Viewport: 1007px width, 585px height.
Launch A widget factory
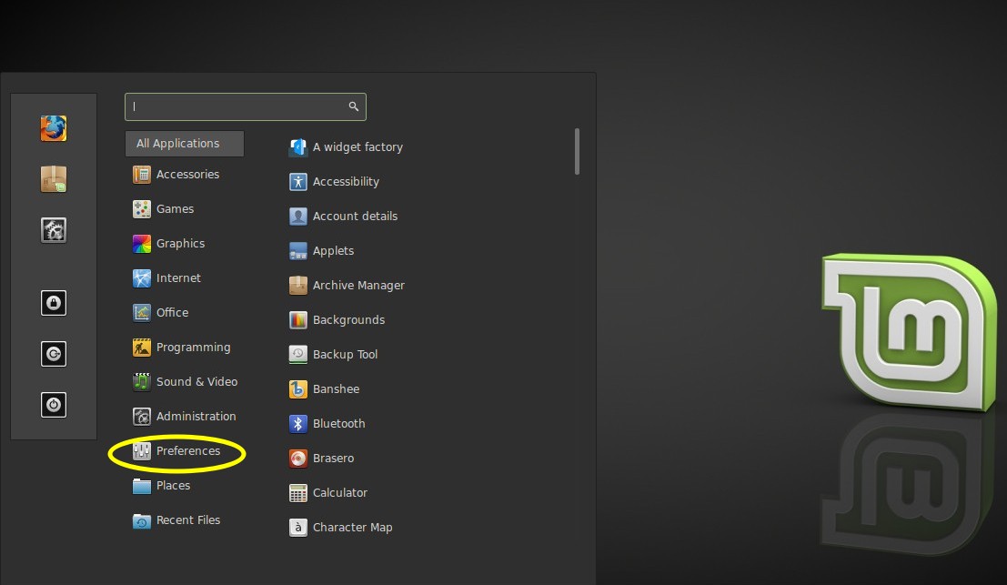point(347,147)
